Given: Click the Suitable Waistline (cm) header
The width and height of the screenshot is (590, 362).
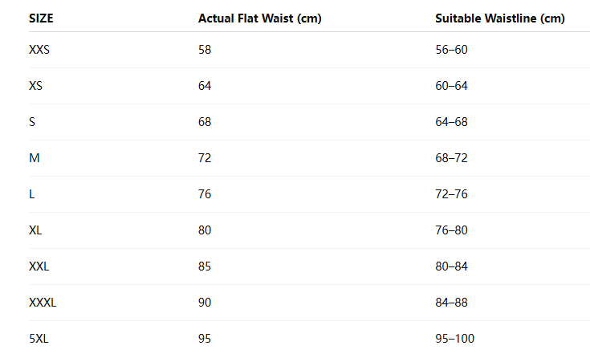Looking at the screenshot, I should (500, 18).
